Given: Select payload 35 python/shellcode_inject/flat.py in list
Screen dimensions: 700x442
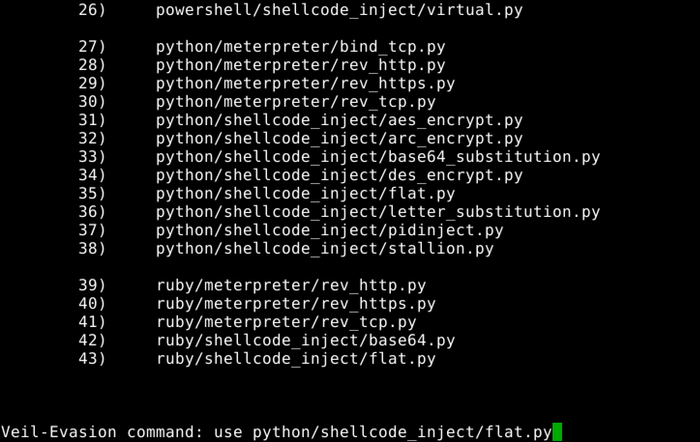Looking at the screenshot, I should pyautogui.click(x=305, y=194).
